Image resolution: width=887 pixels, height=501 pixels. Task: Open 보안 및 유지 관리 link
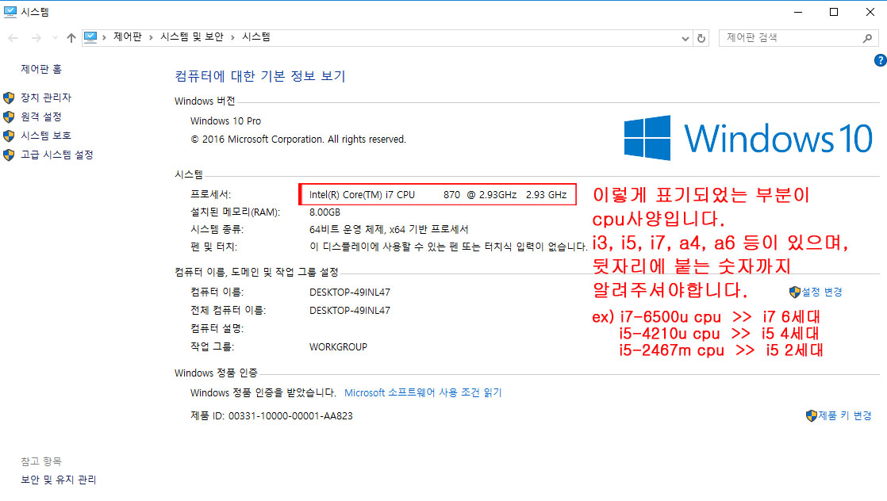(x=59, y=480)
